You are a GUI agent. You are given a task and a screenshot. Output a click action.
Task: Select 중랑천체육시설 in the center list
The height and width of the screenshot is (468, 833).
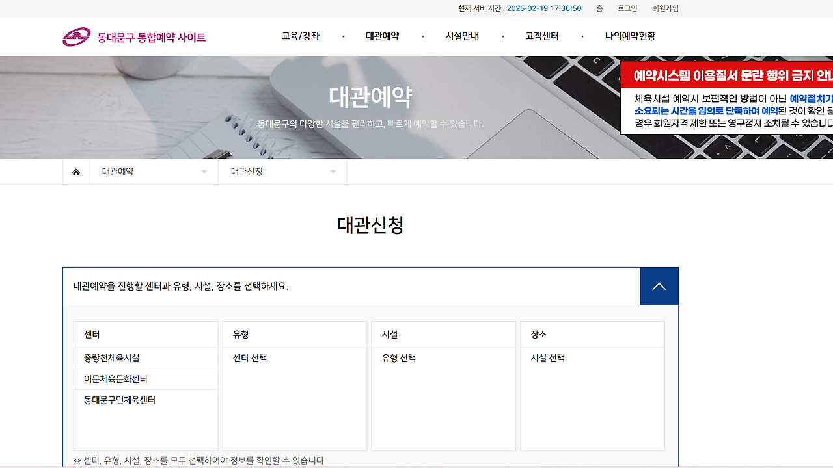[146, 358]
